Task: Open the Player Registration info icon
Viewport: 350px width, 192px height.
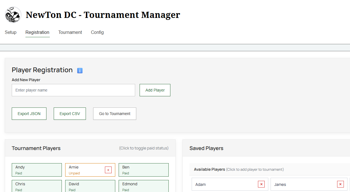Action: pyautogui.click(x=80, y=70)
